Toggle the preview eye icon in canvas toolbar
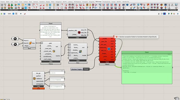Viewport: 180px width, 100px height. 21,14
